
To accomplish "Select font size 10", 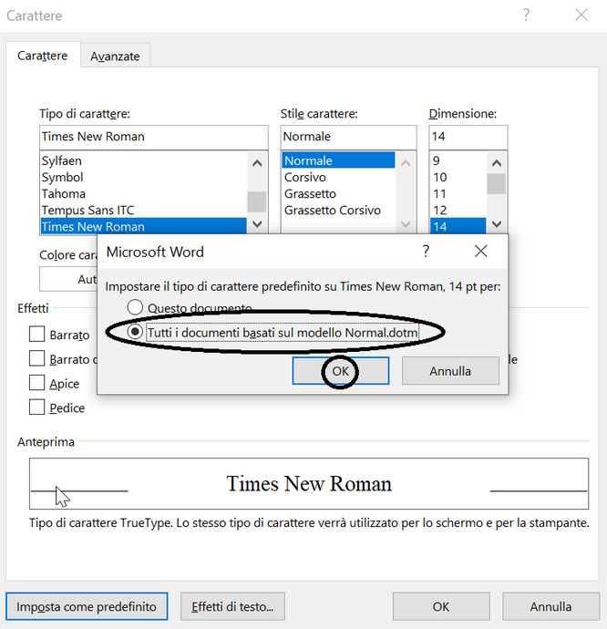I will [458, 177].
